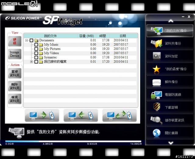Open the "我的文件"備份 backup icon
This screenshot has height=159, width=195.
(157, 31)
